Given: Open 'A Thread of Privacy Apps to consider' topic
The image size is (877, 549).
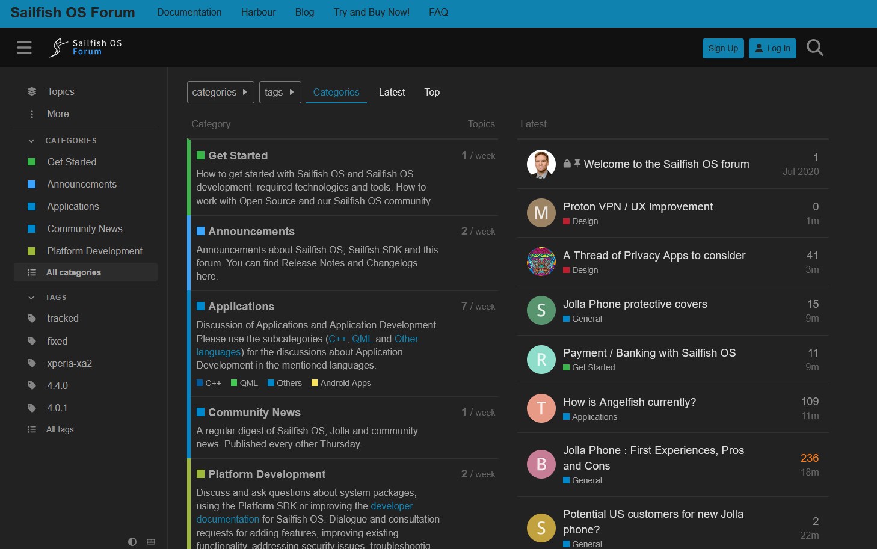Looking at the screenshot, I should (x=654, y=255).
